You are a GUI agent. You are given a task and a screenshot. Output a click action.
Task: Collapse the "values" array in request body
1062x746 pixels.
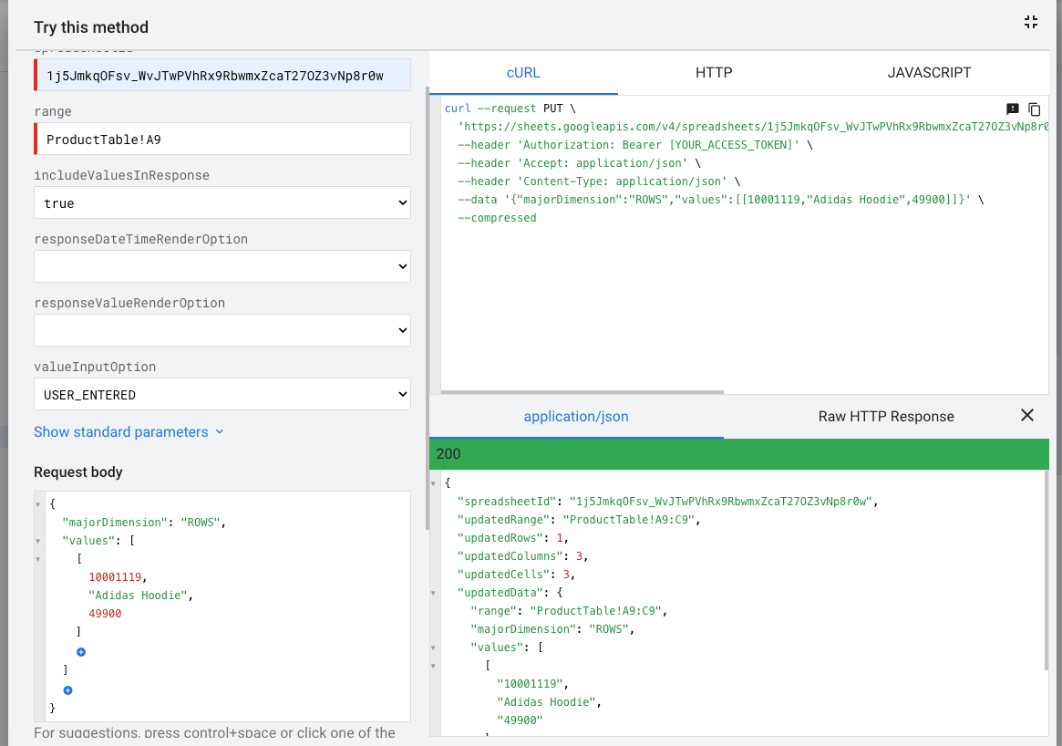tap(38, 541)
